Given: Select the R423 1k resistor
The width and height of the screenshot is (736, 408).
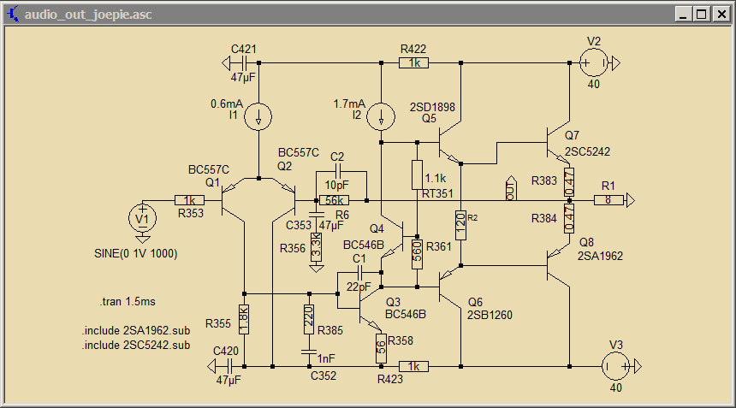Looking at the screenshot, I should 413,367.
